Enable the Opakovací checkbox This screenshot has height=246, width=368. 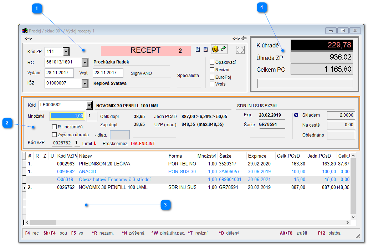(x=212, y=62)
